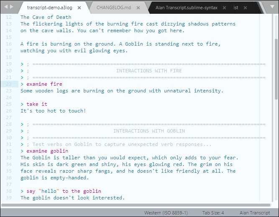Click 'face reveals razor sharp fangs' line
This screenshot has width=279, height=217.
pos(128,171)
